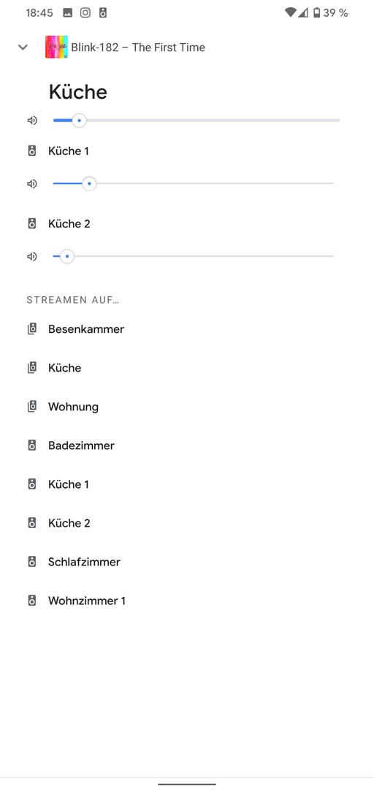
Task: Tap the Küche group volume speaker icon
Action: coord(32,121)
